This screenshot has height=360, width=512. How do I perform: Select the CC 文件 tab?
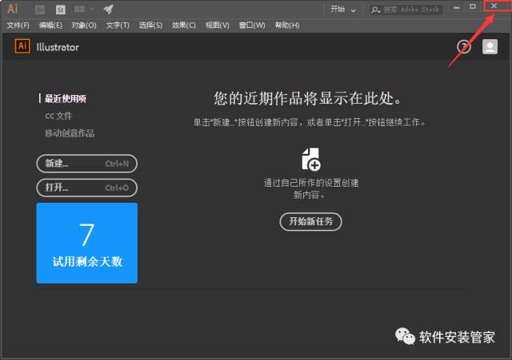click(x=58, y=116)
